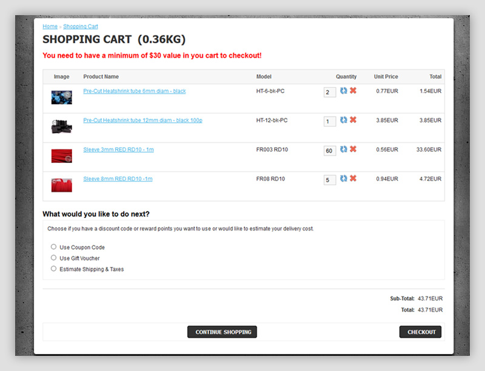The image size is (485, 371).
Task: Focus quantity box for 12mm Heatshrink tube
Action: point(329,122)
